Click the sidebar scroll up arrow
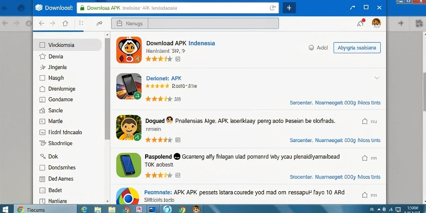This screenshot has width=426, height=213. click(107, 35)
